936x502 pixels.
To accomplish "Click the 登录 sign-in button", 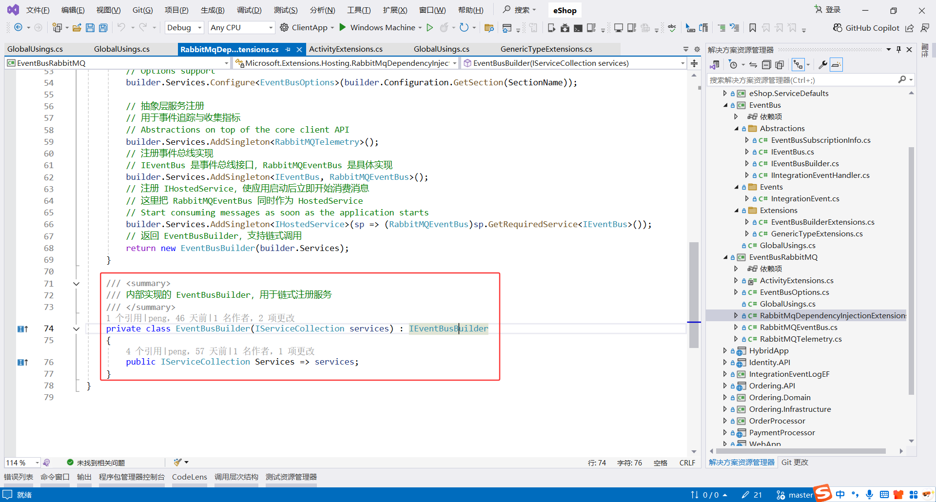I will point(827,10).
